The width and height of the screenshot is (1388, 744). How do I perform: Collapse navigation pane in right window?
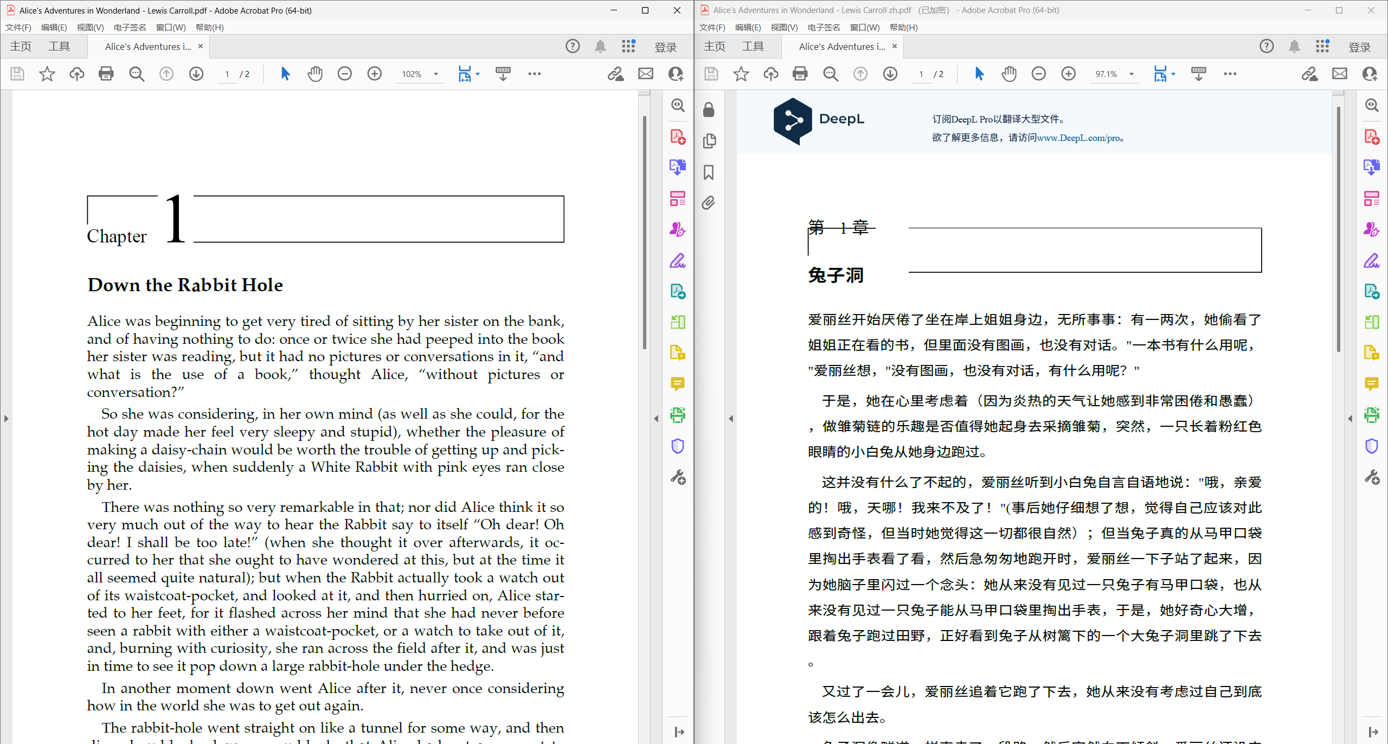click(731, 419)
